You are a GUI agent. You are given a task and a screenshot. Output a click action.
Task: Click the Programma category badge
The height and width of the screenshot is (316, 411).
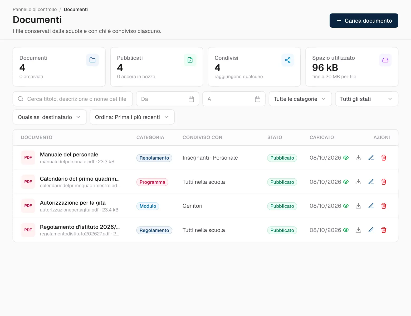(x=152, y=182)
